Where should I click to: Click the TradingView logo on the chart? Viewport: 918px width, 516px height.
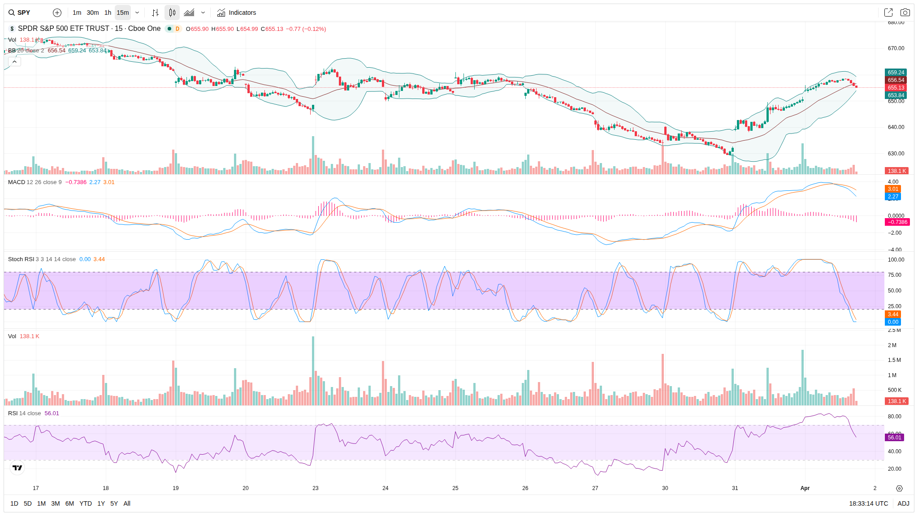(x=17, y=468)
